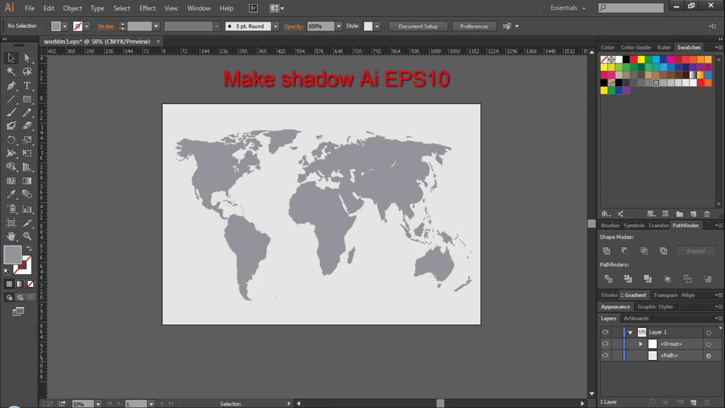
Task: Hide Layer 1 via eye icon
Action: click(605, 332)
